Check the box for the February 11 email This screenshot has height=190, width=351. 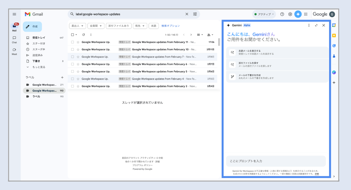click(x=73, y=42)
